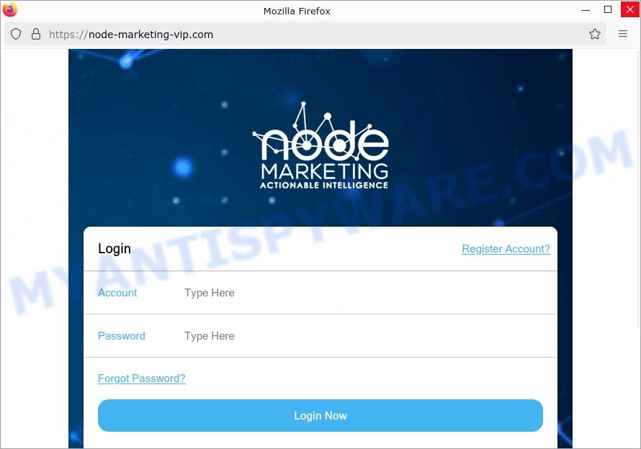Click the Register Account? link
Screen dimensions: 641x449
[x=506, y=249]
